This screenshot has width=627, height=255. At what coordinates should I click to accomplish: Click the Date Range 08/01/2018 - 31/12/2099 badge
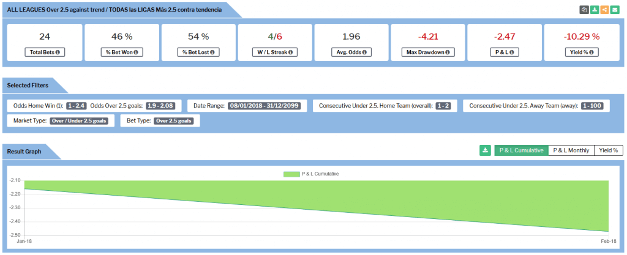coord(266,106)
